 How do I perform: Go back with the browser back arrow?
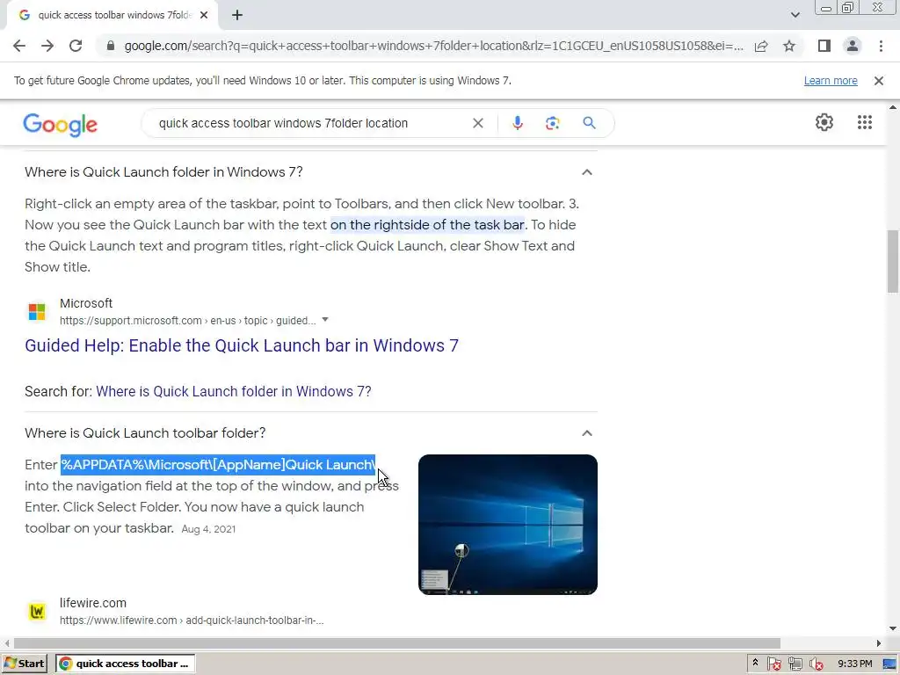(19, 46)
